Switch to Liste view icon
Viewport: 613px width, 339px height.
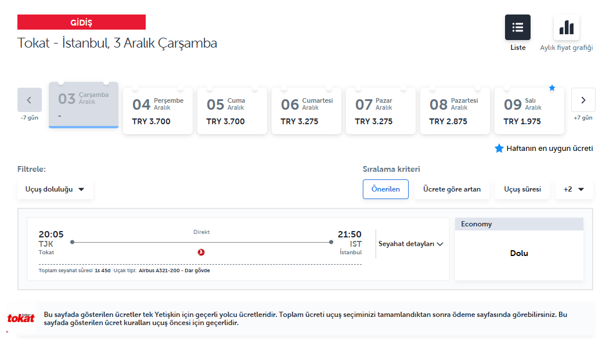point(517,27)
